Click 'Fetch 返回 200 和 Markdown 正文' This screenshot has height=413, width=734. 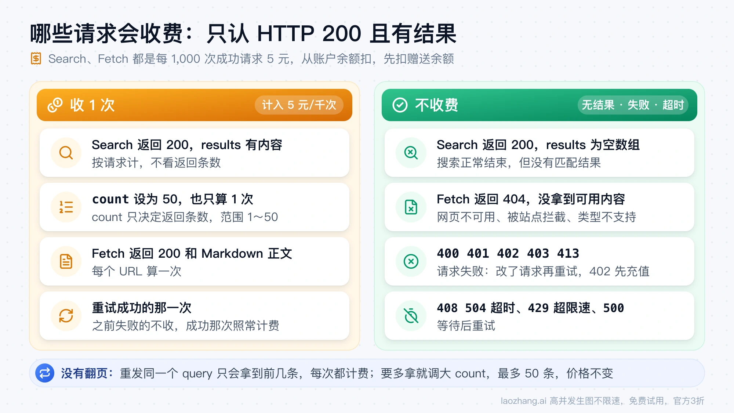192,253
